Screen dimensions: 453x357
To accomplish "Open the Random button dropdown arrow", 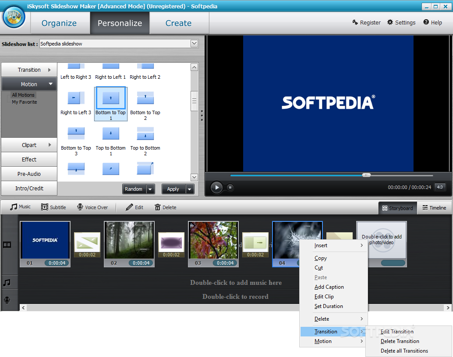I will pos(150,189).
